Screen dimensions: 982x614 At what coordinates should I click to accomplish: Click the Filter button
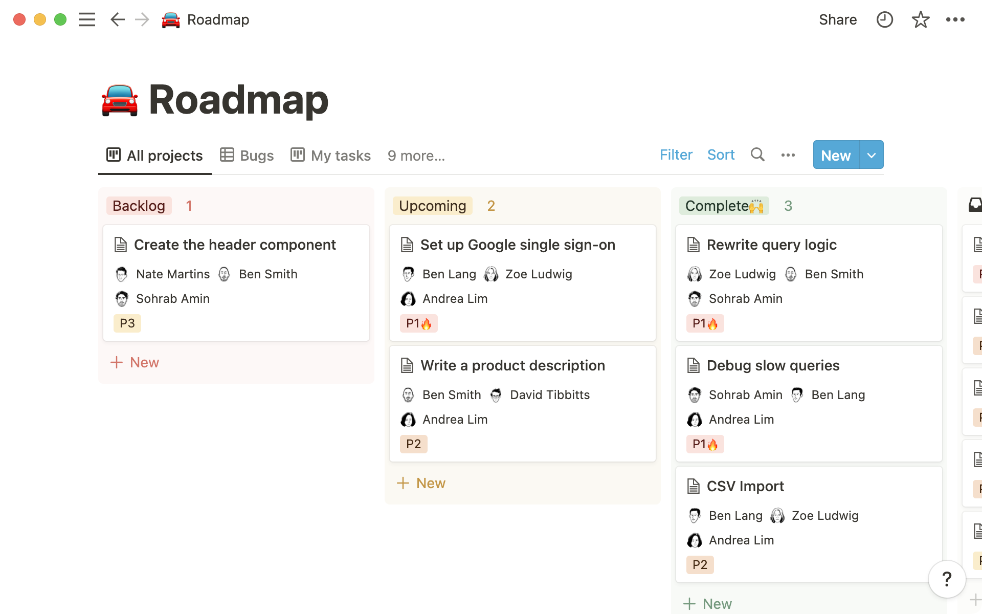[x=676, y=154]
